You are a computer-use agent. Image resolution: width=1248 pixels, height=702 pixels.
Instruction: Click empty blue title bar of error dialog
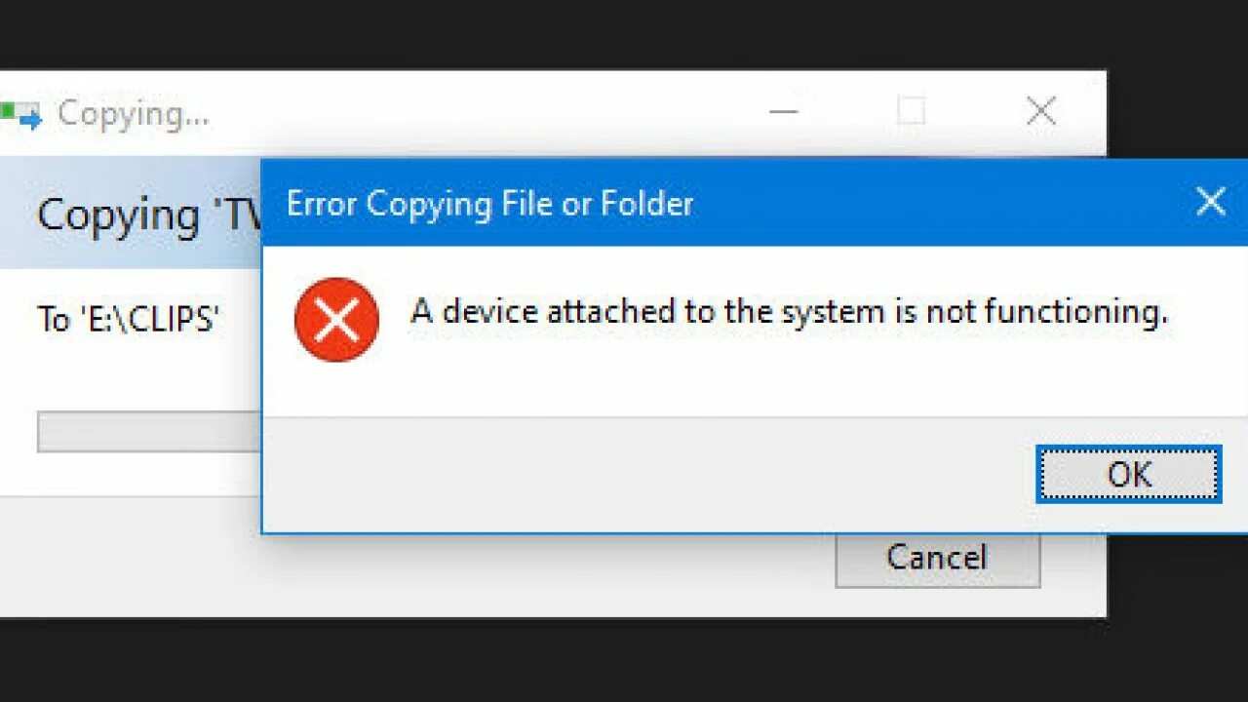pyautogui.click(x=936, y=203)
